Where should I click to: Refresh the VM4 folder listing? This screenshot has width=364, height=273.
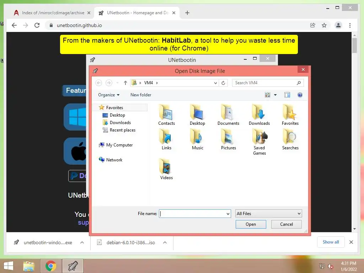(x=223, y=83)
